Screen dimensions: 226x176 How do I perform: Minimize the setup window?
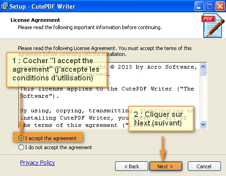click(199, 6)
